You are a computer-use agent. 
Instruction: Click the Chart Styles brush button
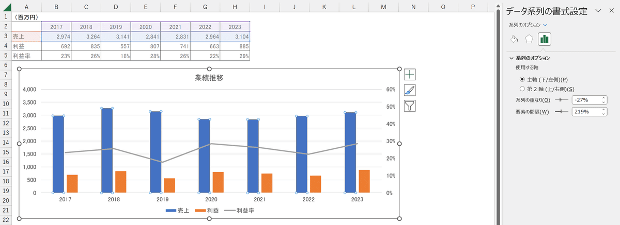[409, 91]
